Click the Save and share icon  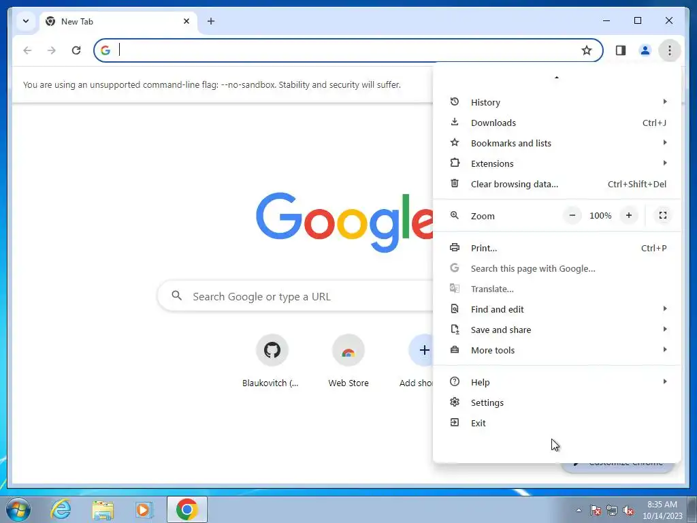pos(454,329)
